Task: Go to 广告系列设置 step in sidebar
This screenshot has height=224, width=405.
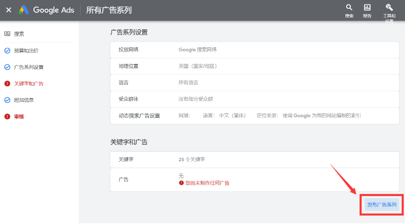Action: 28,67
